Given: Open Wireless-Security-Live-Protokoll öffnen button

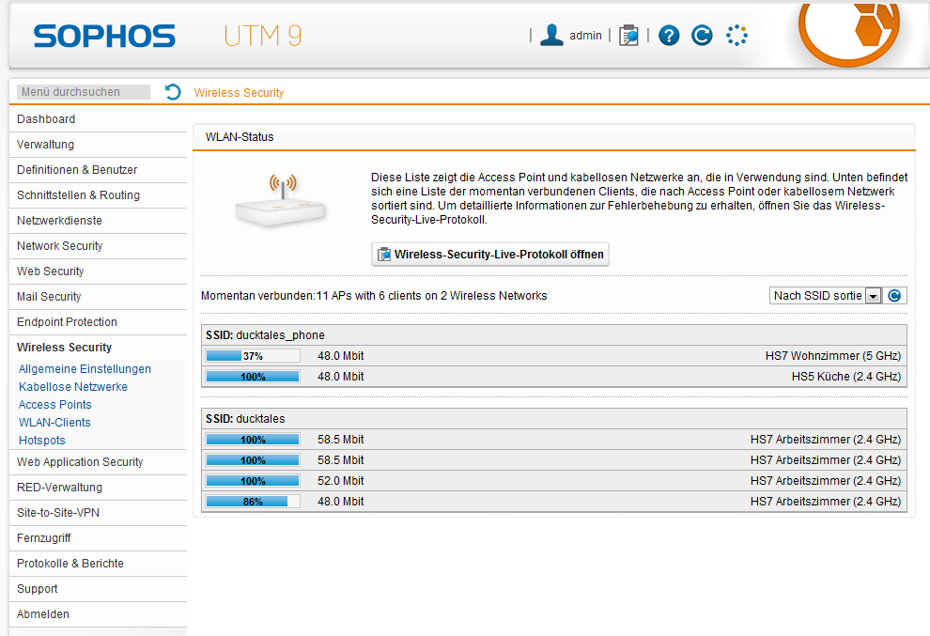Looking at the screenshot, I should click(490, 255).
